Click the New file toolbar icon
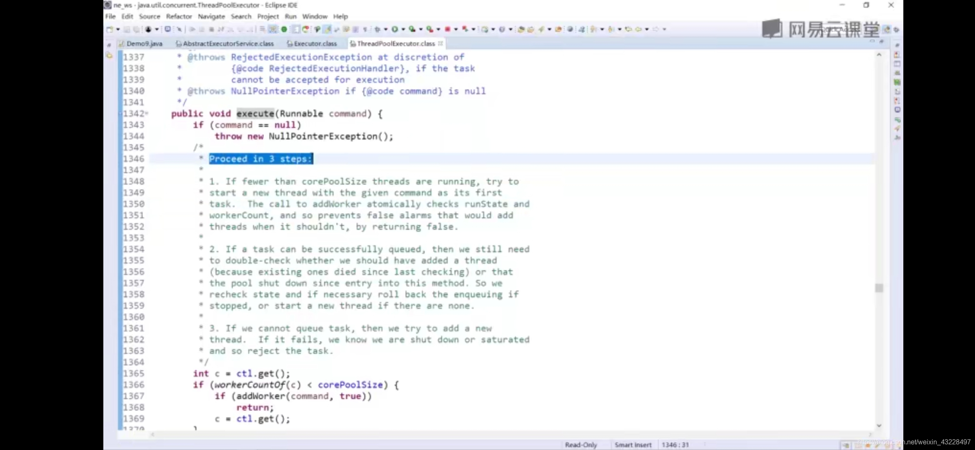 tap(110, 29)
